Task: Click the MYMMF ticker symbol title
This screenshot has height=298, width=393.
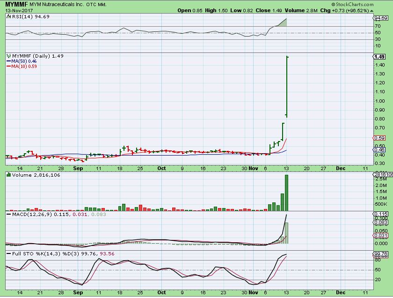Action: coord(13,4)
